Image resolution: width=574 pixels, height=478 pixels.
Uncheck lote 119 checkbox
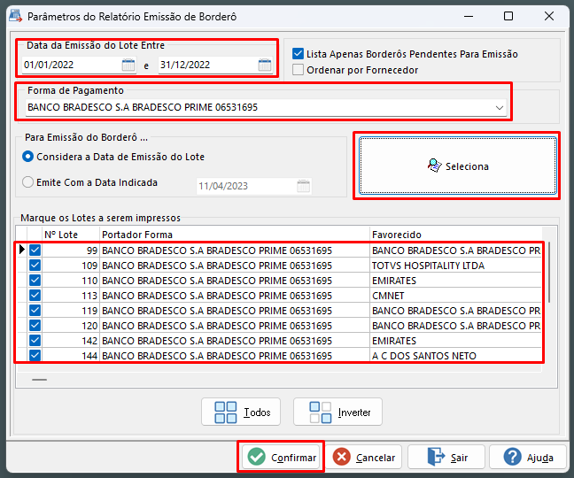[35, 310]
